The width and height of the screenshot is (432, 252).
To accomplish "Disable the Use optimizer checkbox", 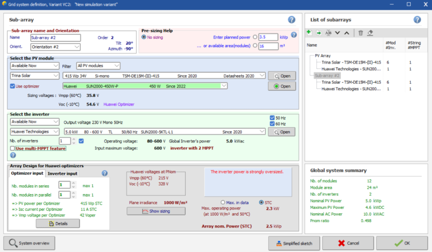I will coord(13,86).
